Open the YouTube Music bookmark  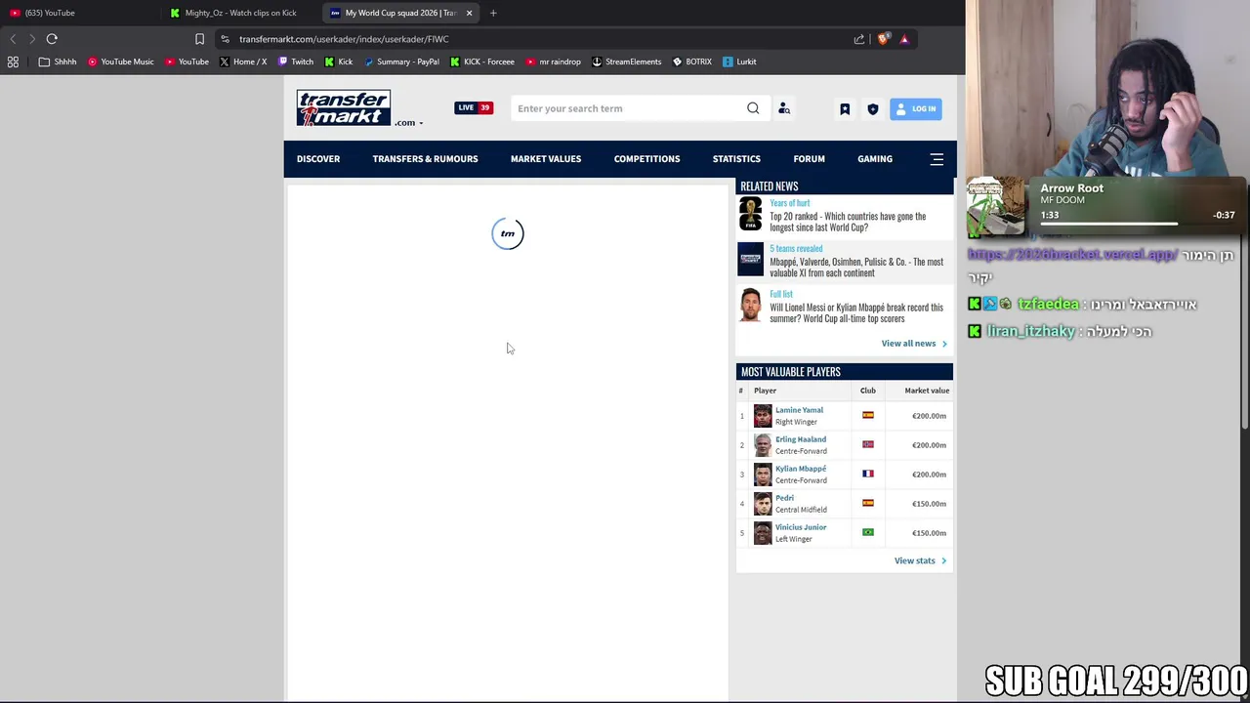(120, 62)
